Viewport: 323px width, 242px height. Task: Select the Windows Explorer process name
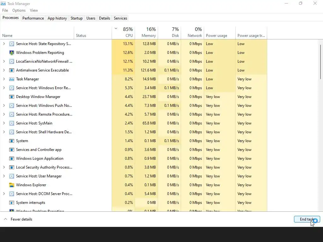31,185
